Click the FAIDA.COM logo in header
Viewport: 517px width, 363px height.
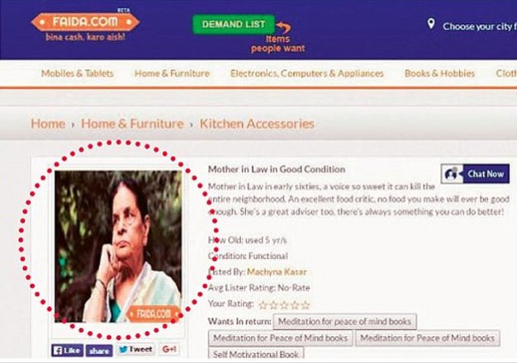click(x=85, y=22)
